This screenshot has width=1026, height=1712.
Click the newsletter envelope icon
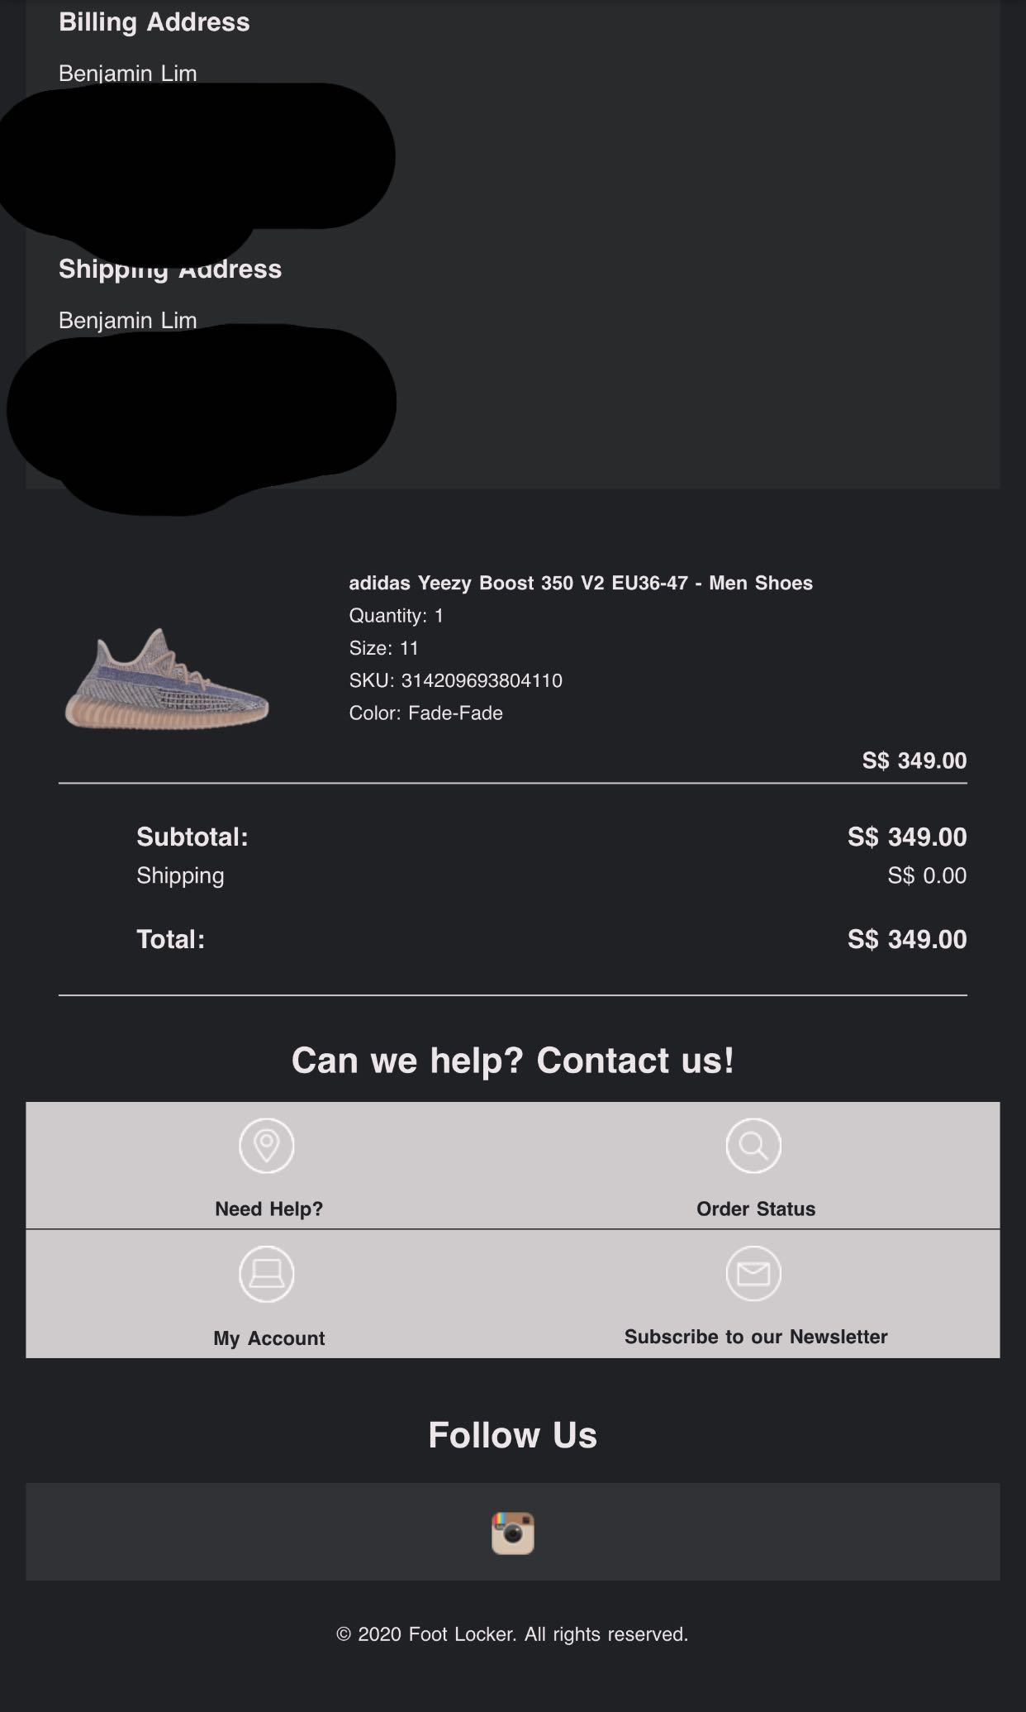pos(753,1274)
